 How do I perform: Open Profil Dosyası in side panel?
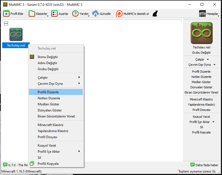[x=201, y=110]
